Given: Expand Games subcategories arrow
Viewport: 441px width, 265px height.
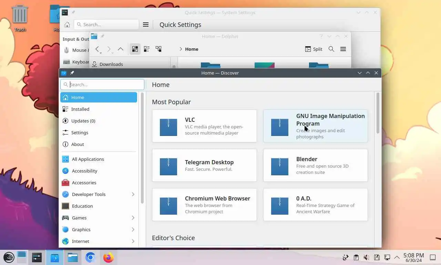Looking at the screenshot, I should (x=133, y=218).
